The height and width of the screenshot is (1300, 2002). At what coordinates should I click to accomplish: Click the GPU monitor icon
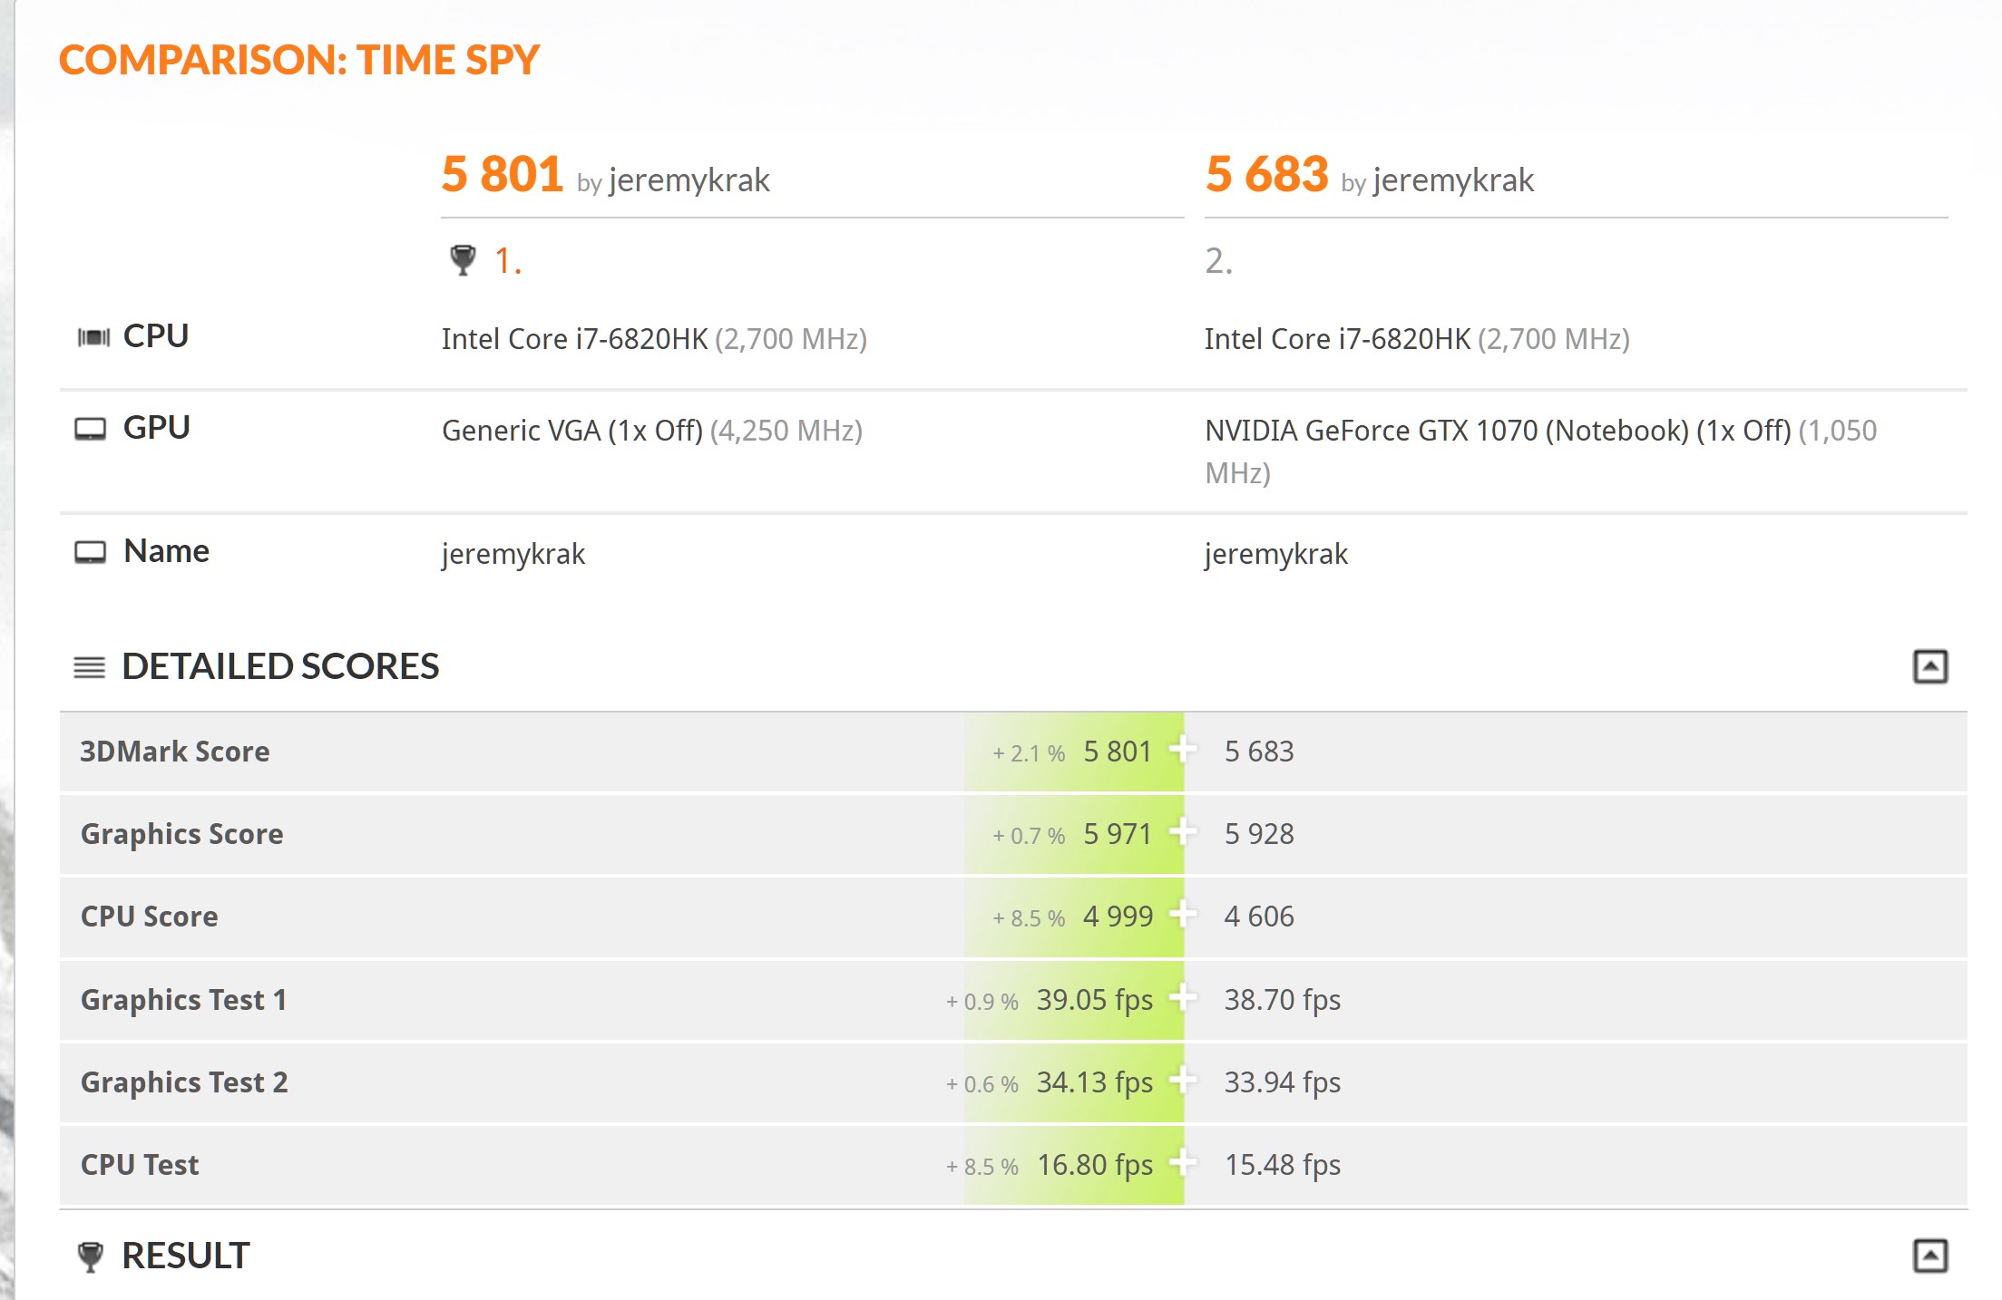[x=90, y=429]
